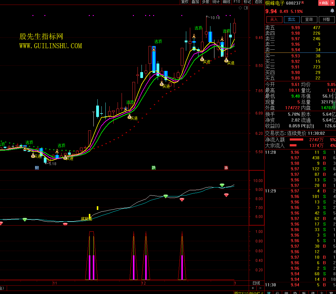Click the 净流入额 red inflow bar
The image size is (336, 294).
(x=296, y=140)
